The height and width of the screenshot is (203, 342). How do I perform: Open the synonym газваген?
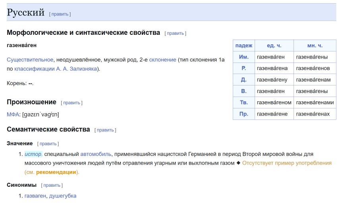pos(35,196)
